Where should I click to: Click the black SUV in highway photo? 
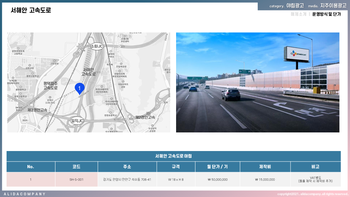[x=231, y=94]
